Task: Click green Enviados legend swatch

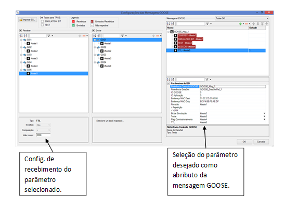Action: 73,25
